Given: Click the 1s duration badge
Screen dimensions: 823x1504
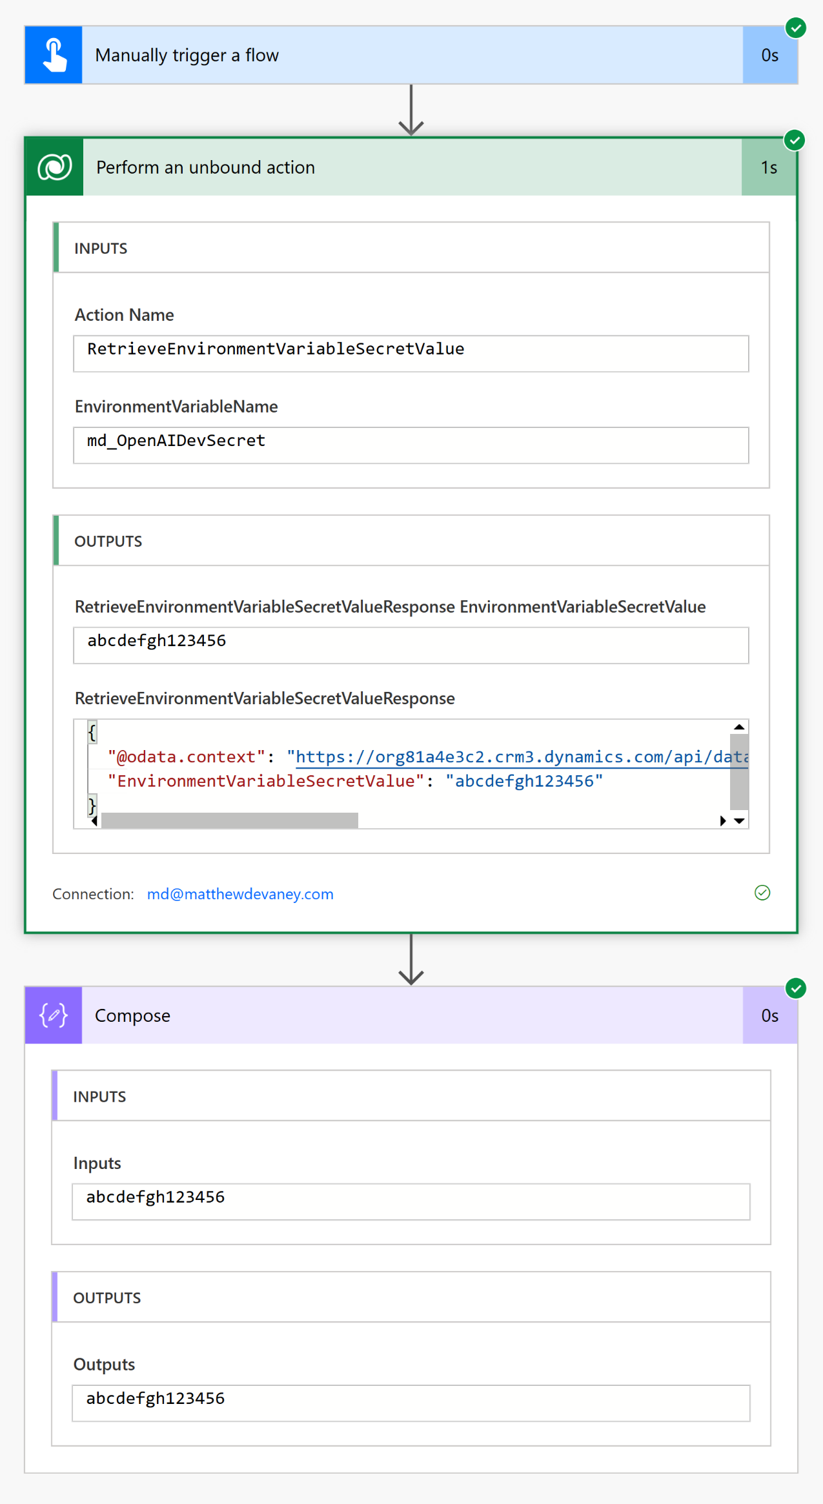Looking at the screenshot, I should (x=769, y=168).
